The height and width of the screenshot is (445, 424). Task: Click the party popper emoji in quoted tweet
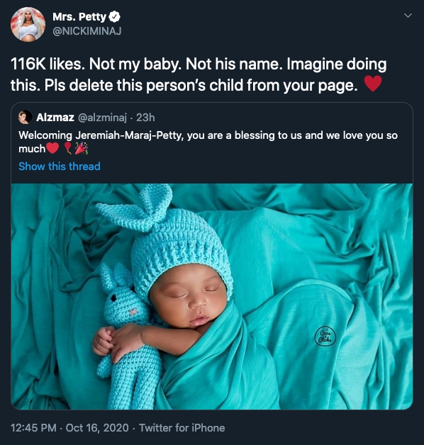pyautogui.click(x=82, y=148)
